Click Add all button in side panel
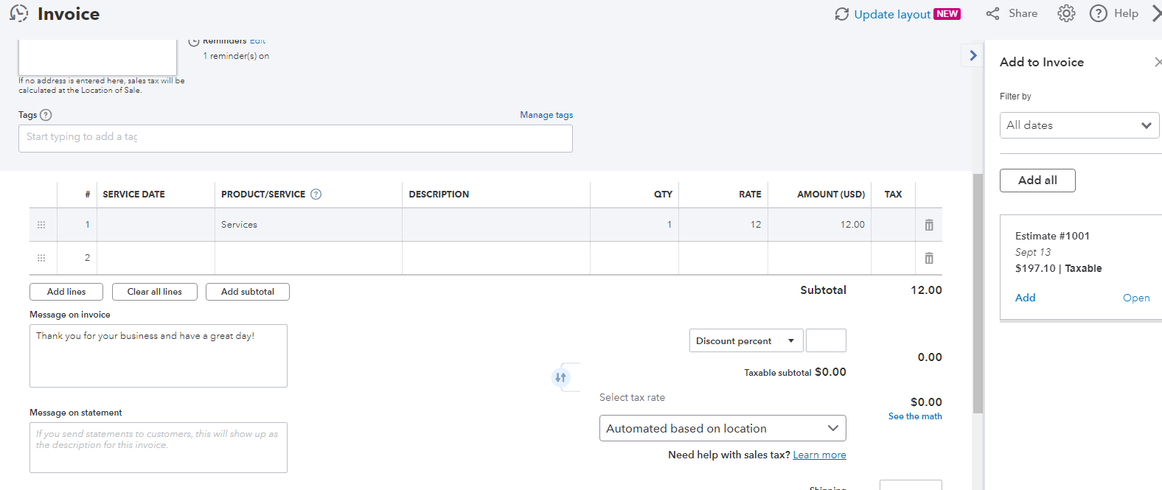 click(x=1037, y=181)
